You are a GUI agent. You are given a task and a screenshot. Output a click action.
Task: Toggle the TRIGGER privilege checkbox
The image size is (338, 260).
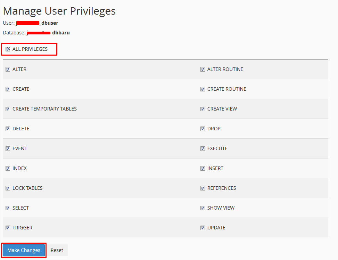(8, 228)
